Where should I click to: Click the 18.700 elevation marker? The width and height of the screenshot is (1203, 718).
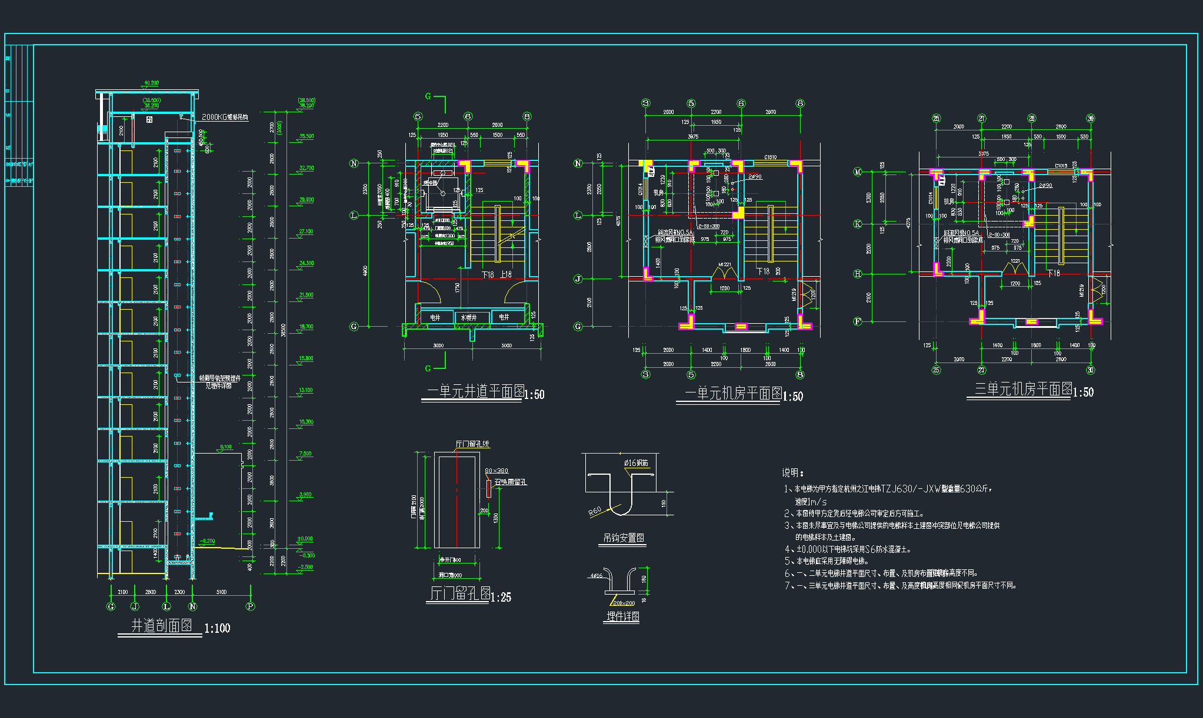click(306, 326)
